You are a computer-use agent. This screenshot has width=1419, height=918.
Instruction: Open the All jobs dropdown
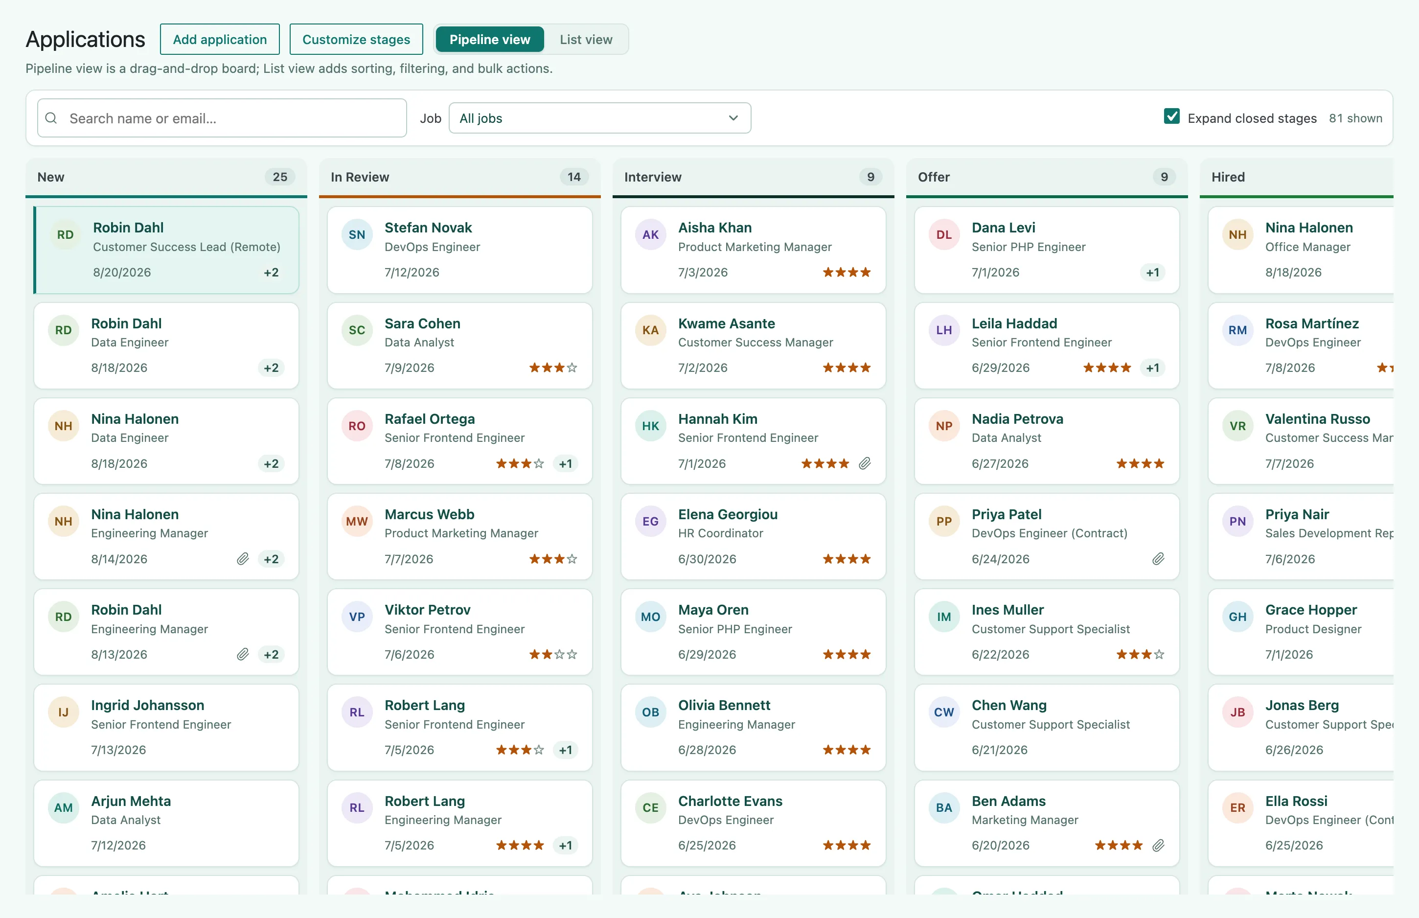click(x=599, y=118)
